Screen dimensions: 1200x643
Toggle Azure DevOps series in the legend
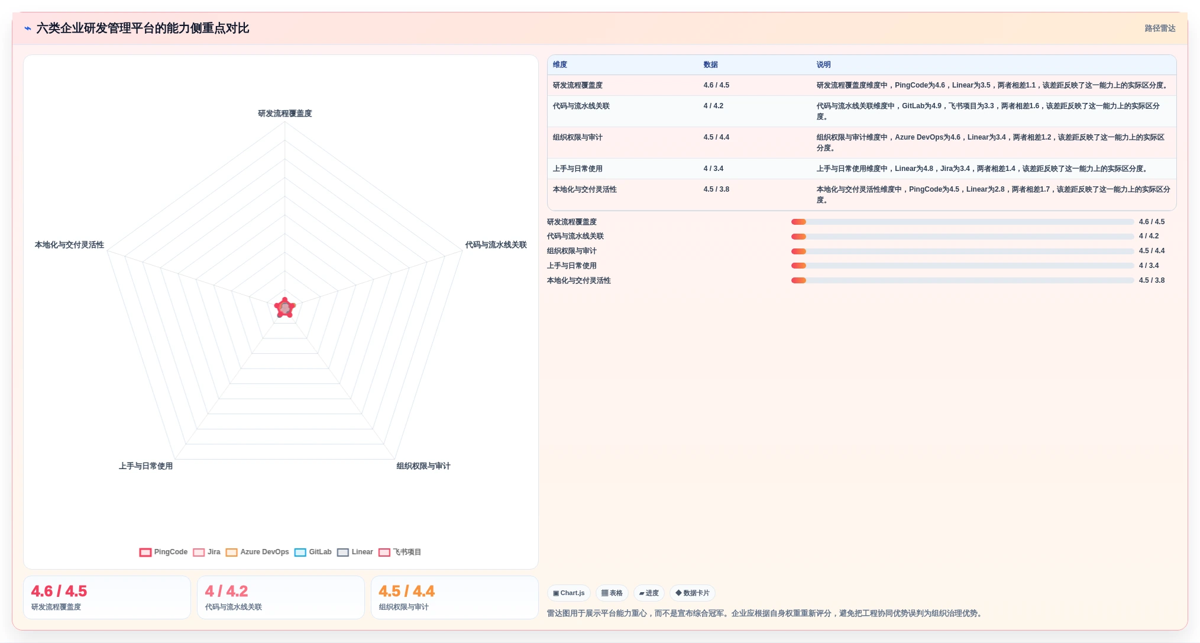(257, 552)
